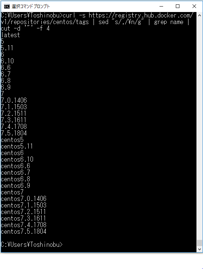Minimize the Command Prompt window

tap(161, 6)
